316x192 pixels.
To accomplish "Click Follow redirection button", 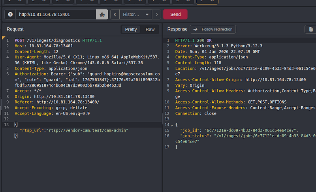I will pyautogui.click(x=213, y=29).
